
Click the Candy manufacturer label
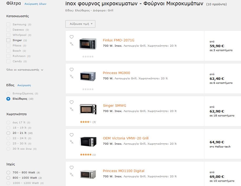click(17, 61)
